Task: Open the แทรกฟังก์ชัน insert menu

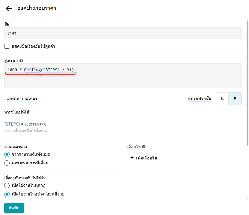Action: pyautogui.click(x=200, y=98)
